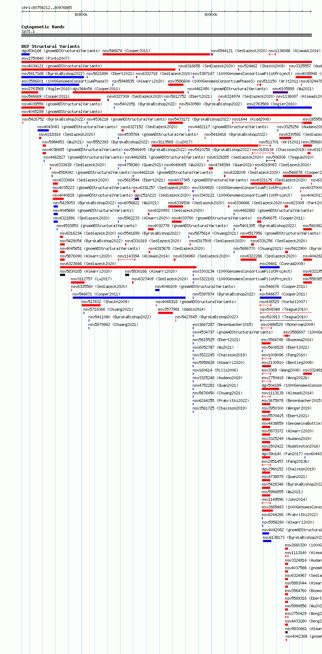This screenshot has width=322, height=654.
Task: Click the red bar under dgv344n54 (Cooper2011)
Action: tap(128, 92)
